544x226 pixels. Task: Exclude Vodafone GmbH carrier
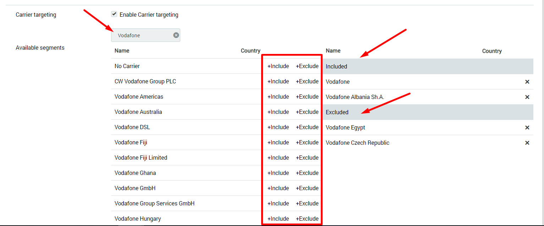[307, 188]
